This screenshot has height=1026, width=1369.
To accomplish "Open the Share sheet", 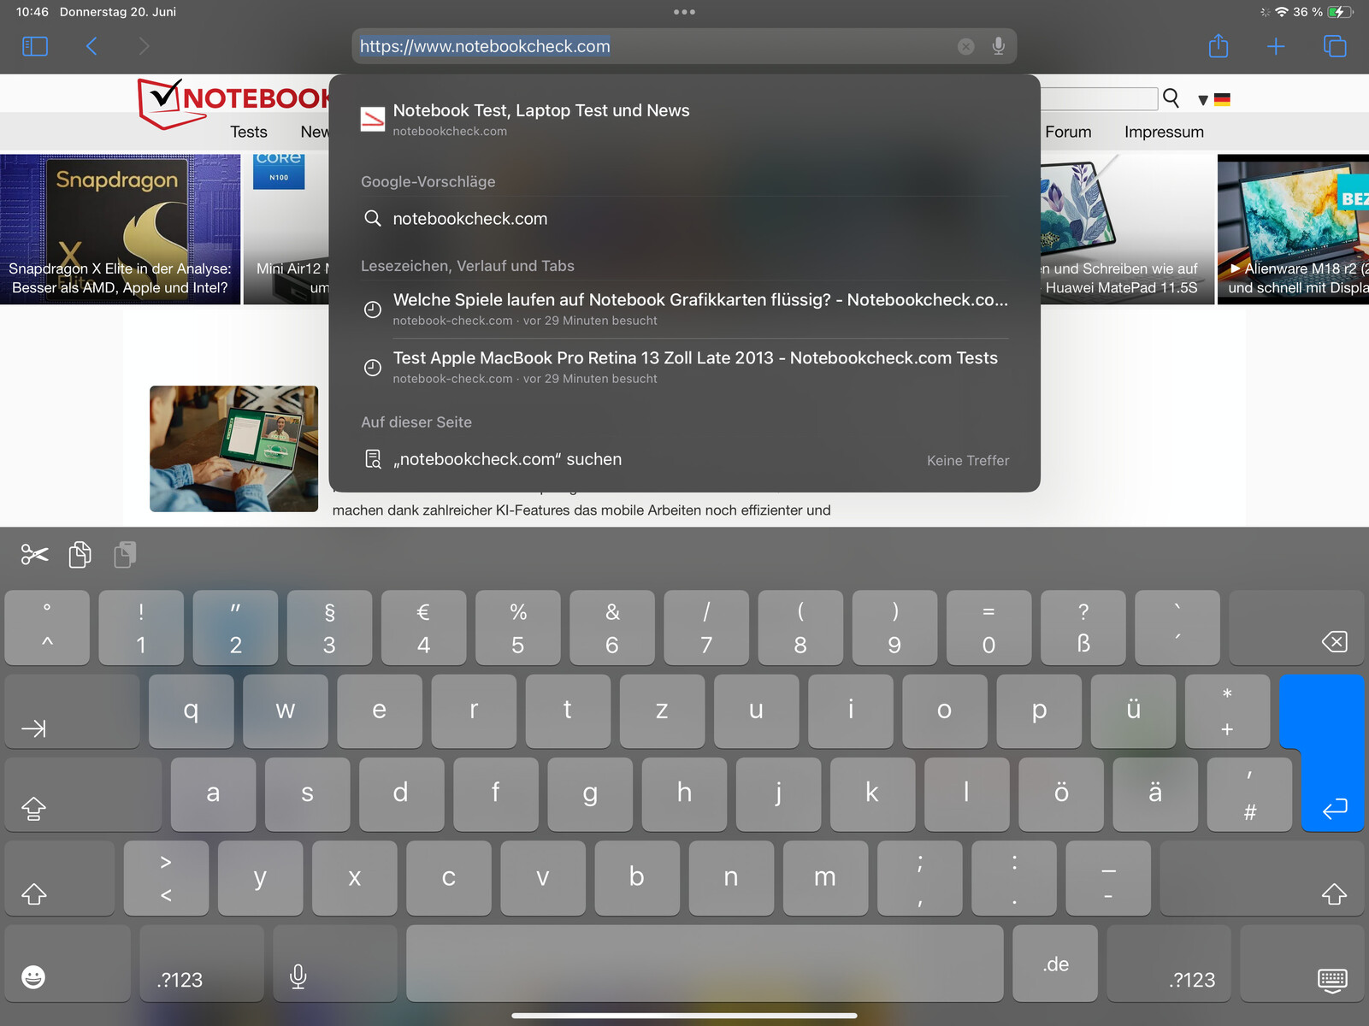I will point(1219,46).
